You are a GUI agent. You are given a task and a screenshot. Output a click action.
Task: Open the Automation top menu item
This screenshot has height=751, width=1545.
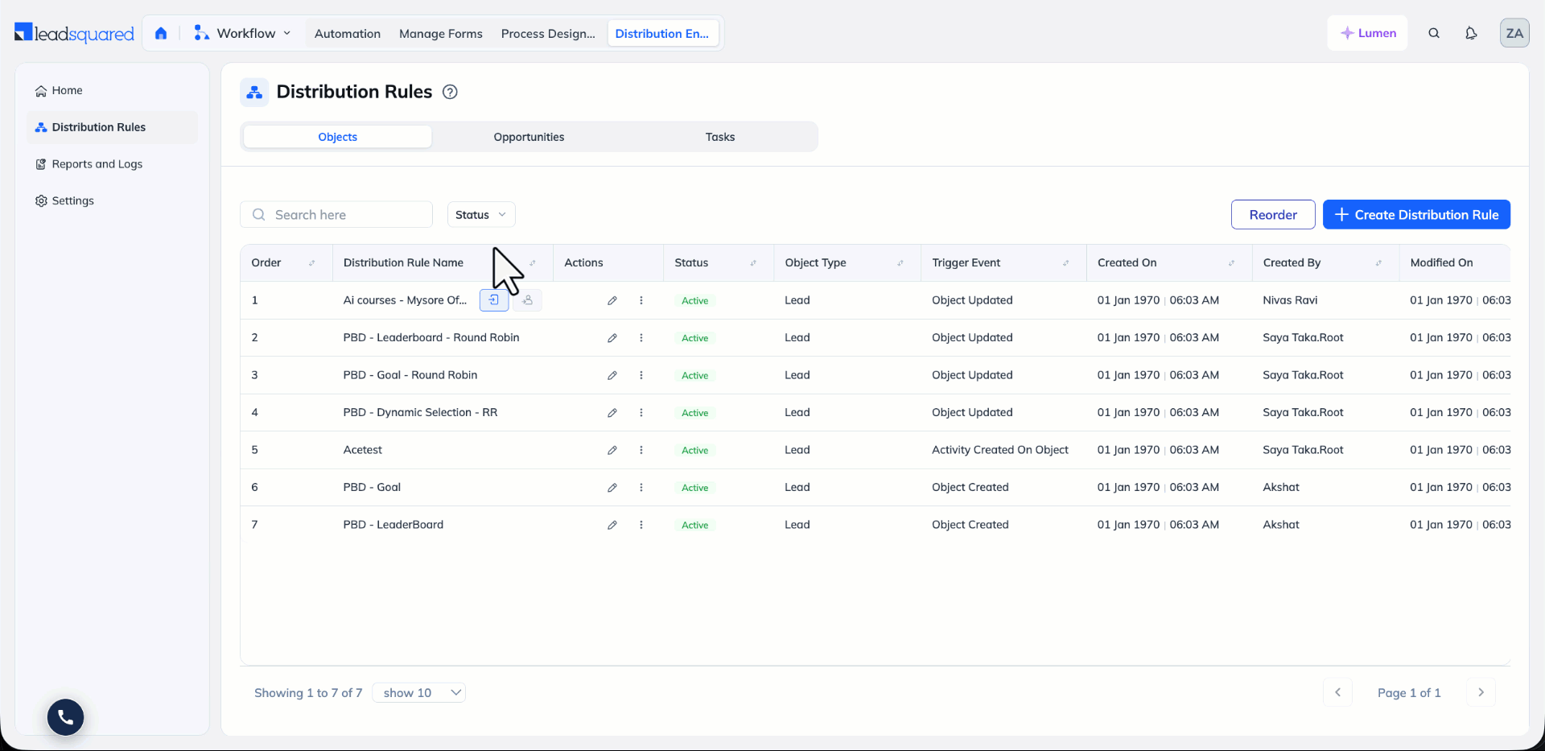pos(348,34)
